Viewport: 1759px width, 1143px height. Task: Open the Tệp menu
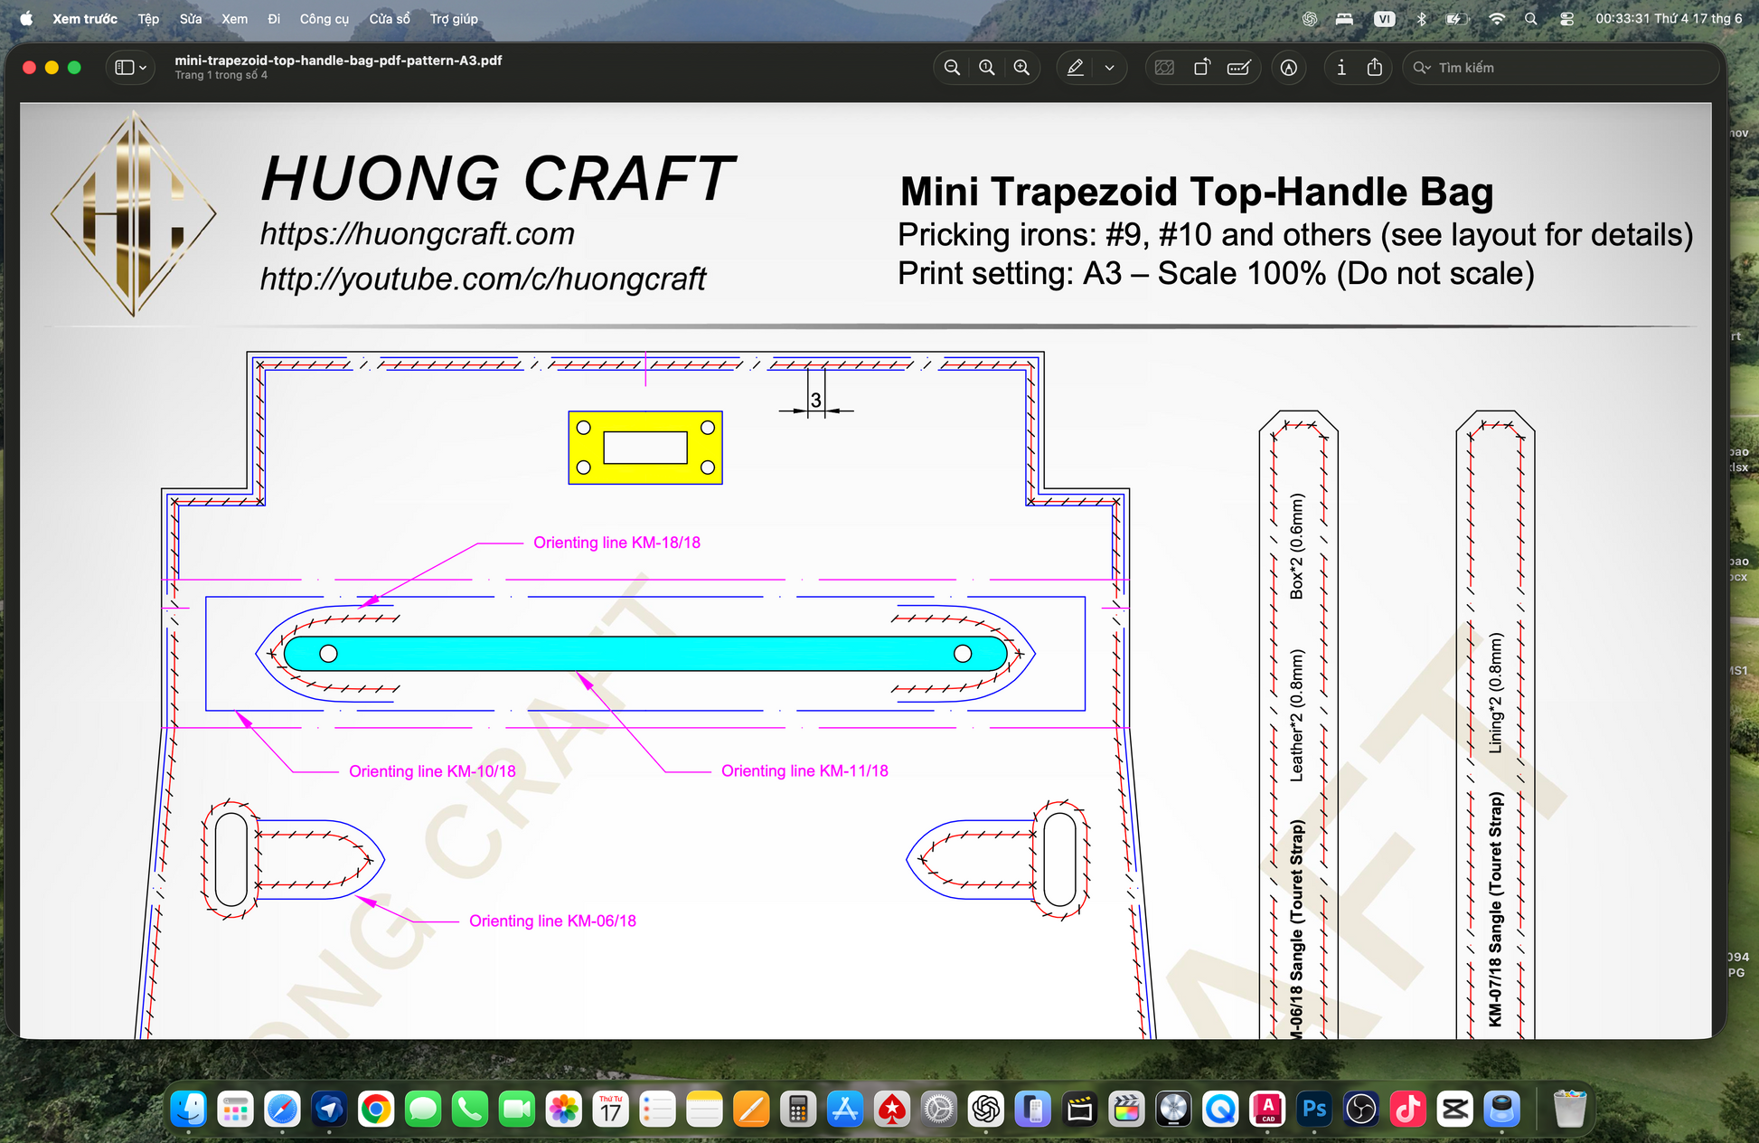148,19
